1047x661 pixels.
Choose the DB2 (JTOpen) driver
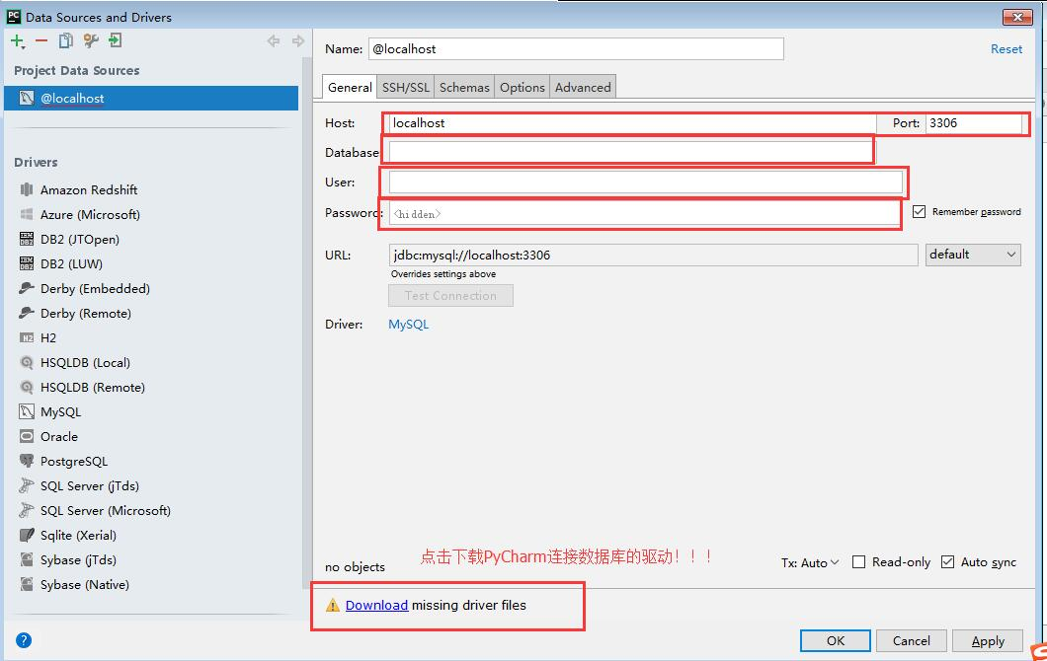pos(79,240)
